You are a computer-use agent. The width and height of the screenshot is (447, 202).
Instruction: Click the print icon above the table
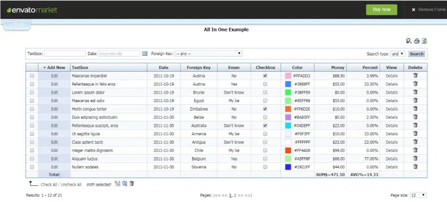pyautogui.click(x=417, y=41)
